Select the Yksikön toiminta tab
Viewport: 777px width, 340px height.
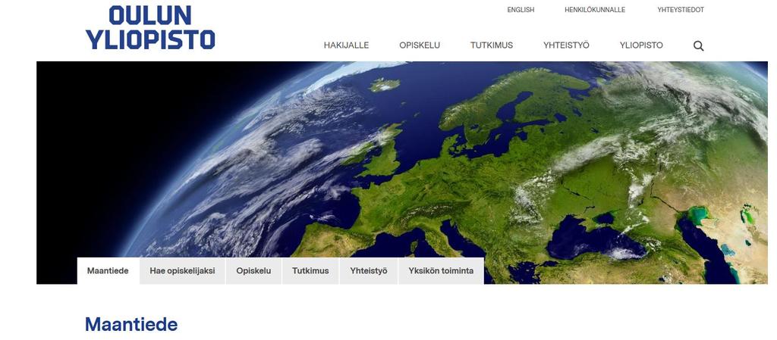[441, 271]
